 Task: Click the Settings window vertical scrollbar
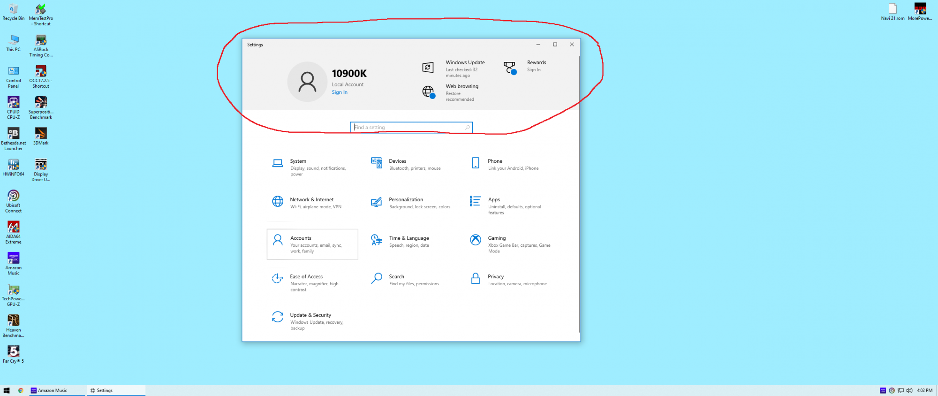click(579, 194)
